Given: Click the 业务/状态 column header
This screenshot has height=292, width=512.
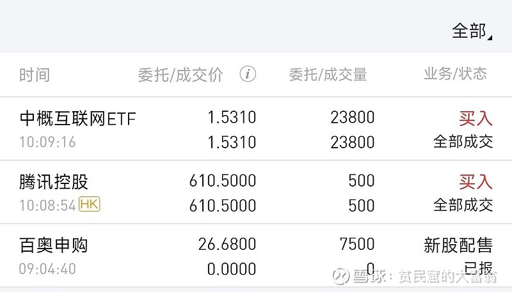Looking at the screenshot, I should (x=455, y=74).
